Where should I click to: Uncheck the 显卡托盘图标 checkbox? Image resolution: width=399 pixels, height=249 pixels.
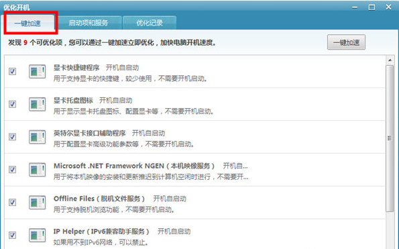(13, 104)
